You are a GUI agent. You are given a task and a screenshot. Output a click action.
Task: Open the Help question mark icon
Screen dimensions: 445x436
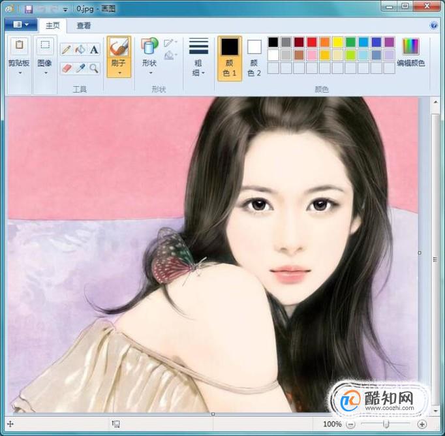[434, 25]
